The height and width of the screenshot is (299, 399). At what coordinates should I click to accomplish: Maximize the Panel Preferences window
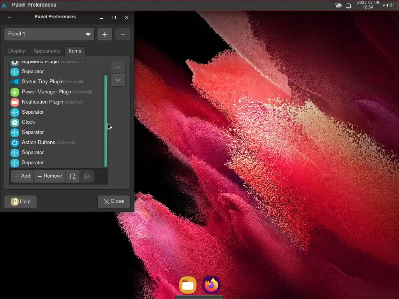[x=114, y=18]
